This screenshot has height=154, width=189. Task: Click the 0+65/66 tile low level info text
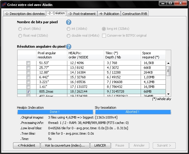[88, 128]
